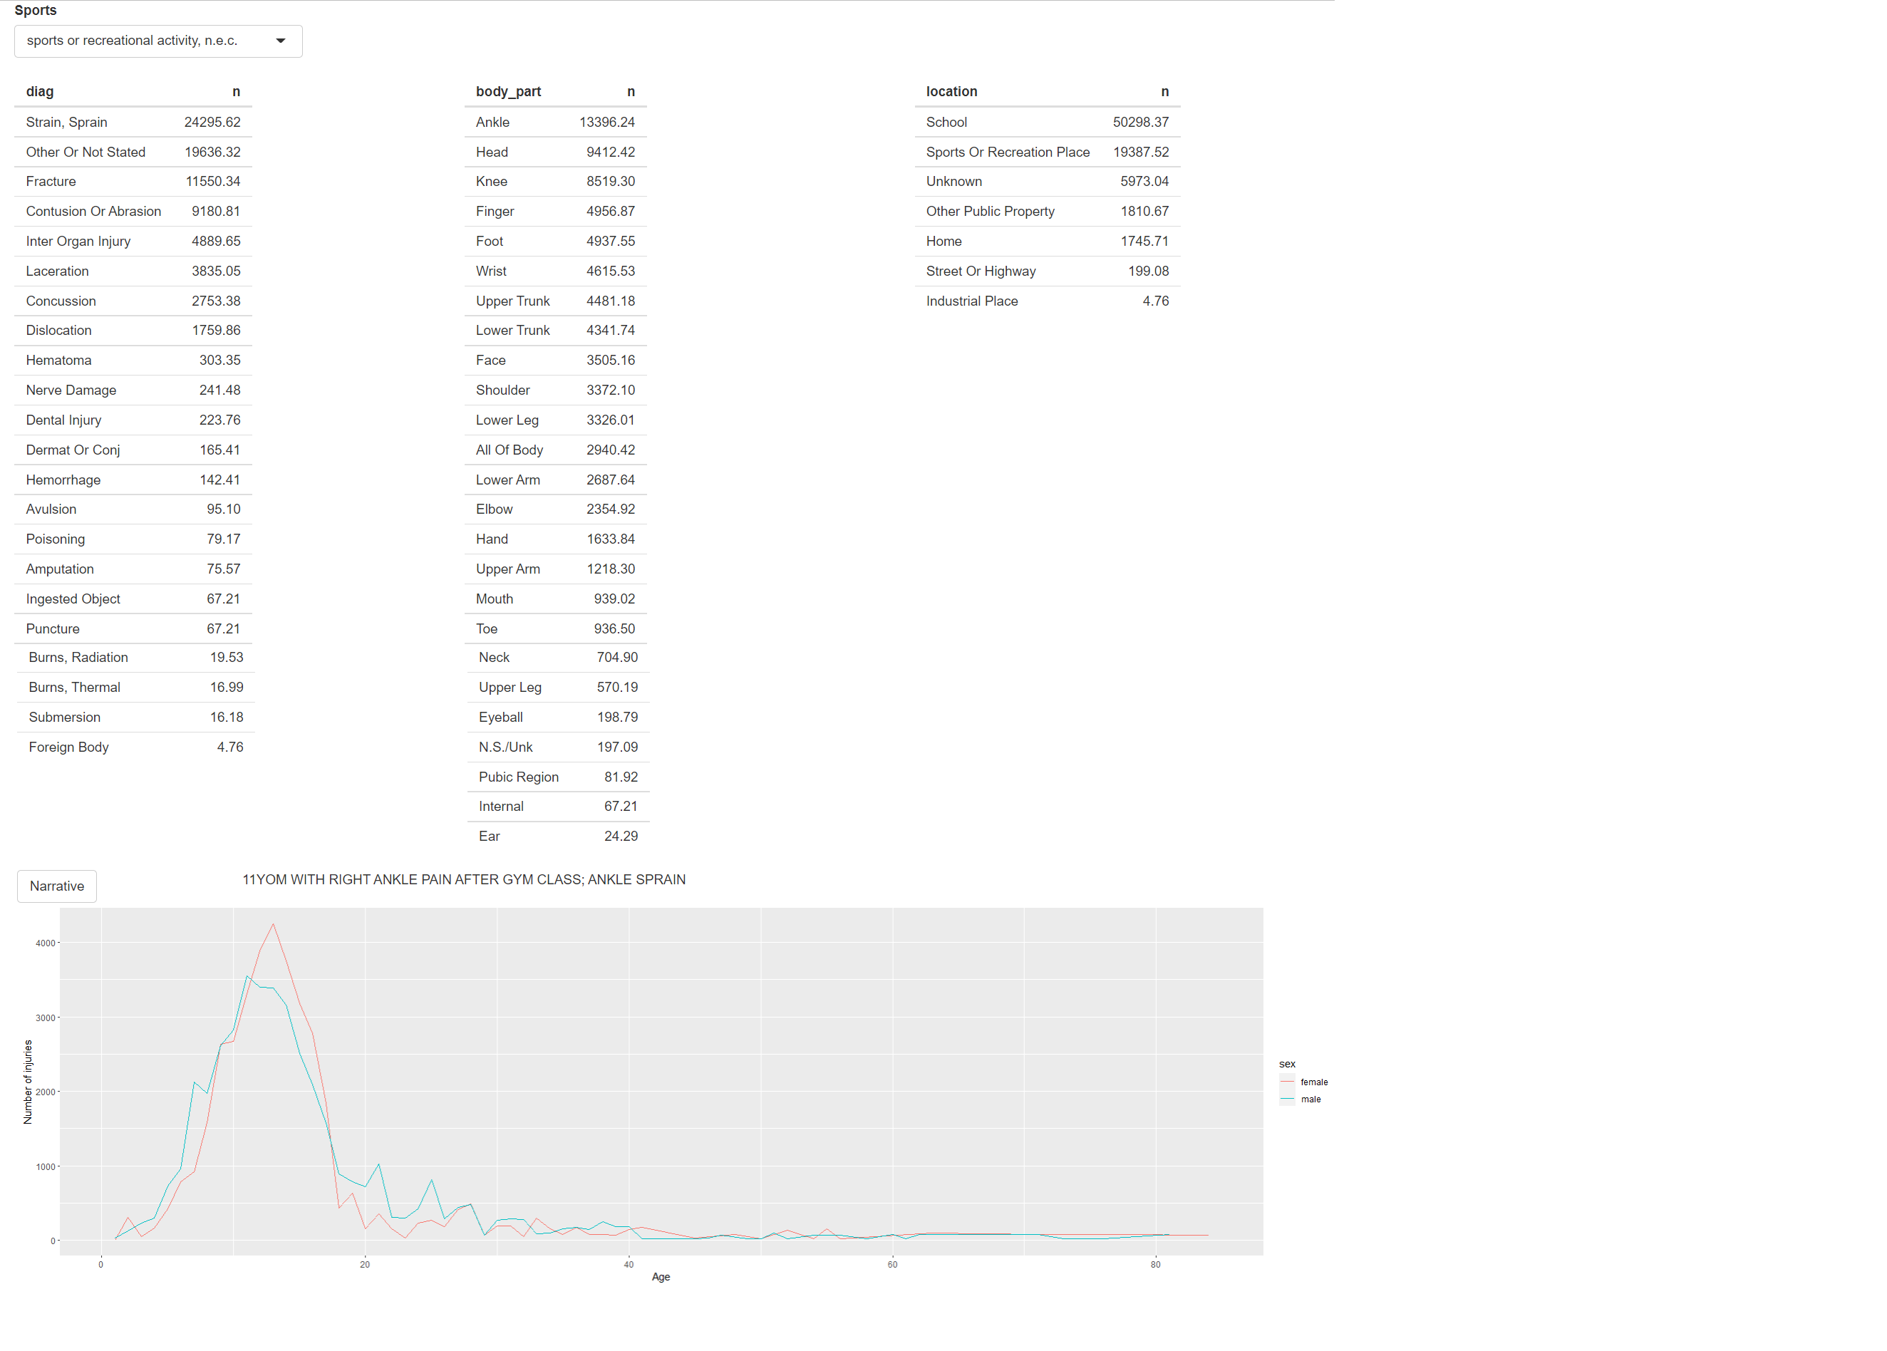Click the 'Submersion' diagnosis cell
1887x1351 pixels.
[x=64, y=717]
